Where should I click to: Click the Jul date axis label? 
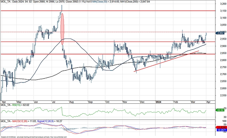[x=54, y=102]
